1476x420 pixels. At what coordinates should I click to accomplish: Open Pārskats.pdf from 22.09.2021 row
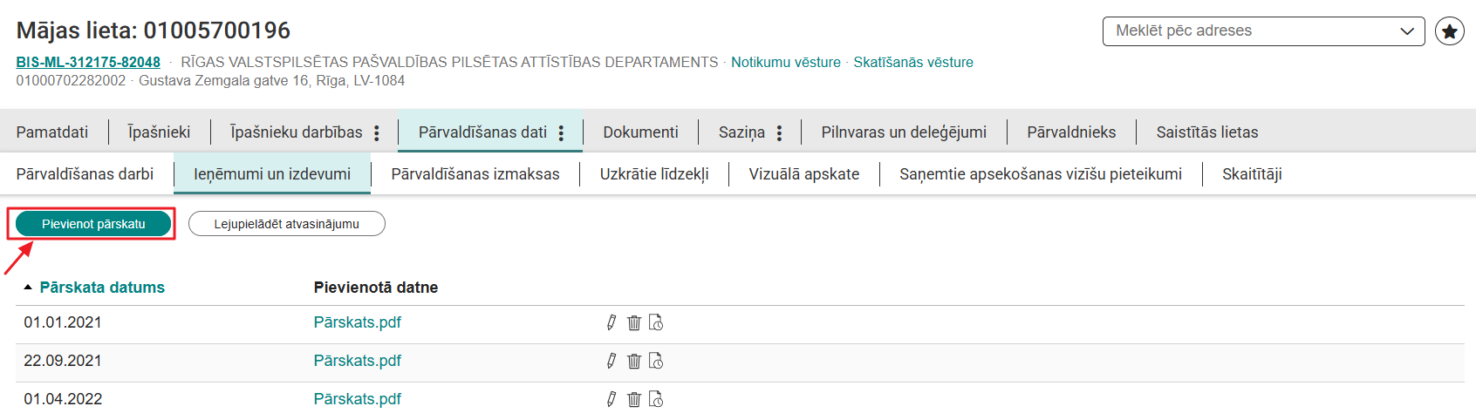click(358, 361)
